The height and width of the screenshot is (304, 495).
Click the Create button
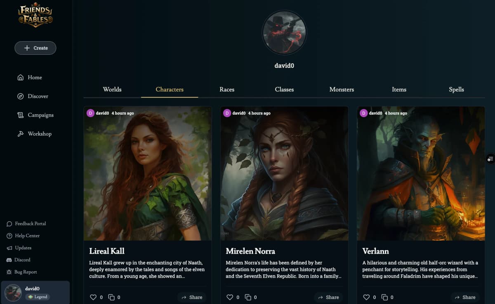click(35, 48)
